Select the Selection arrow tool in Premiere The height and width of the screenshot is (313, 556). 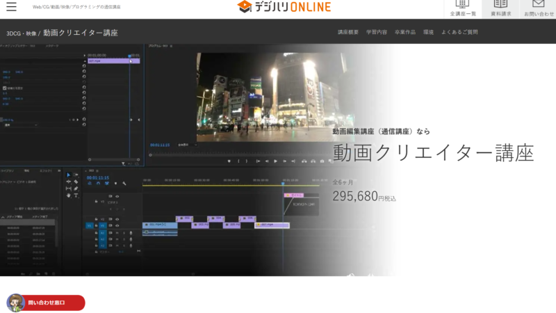pyautogui.click(x=68, y=175)
